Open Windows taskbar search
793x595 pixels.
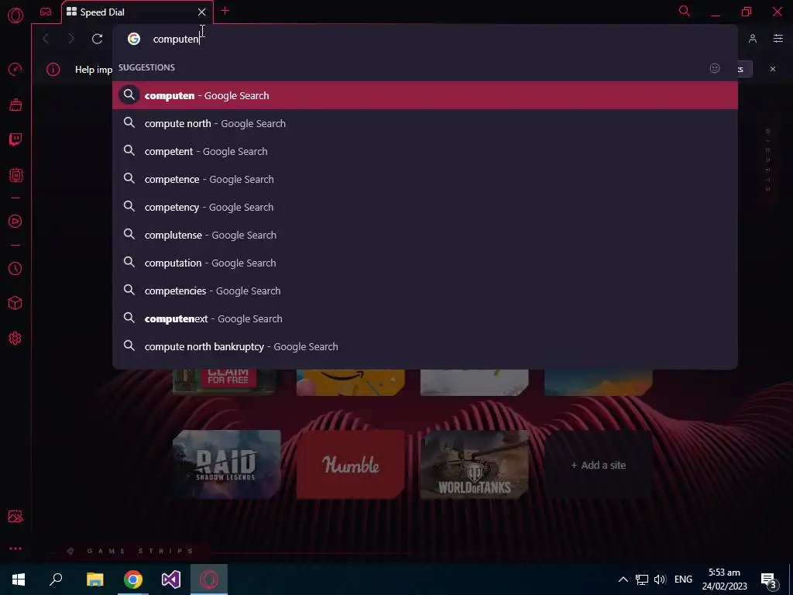click(x=56, y=580)
